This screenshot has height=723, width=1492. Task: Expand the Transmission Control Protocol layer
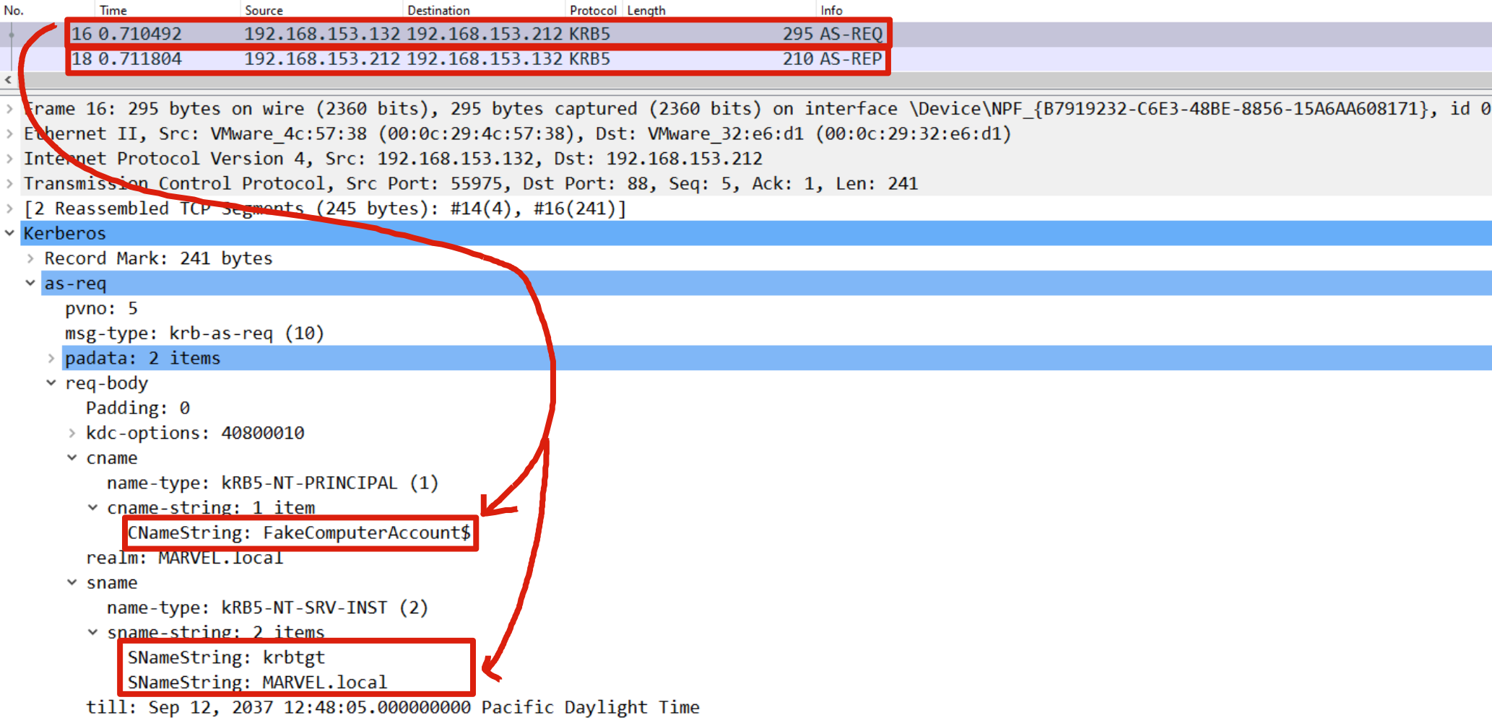9,183
